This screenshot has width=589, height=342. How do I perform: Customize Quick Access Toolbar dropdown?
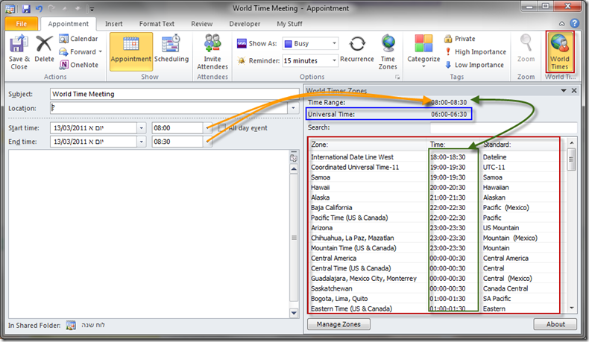pyautogui.click(x=92, y=9)
